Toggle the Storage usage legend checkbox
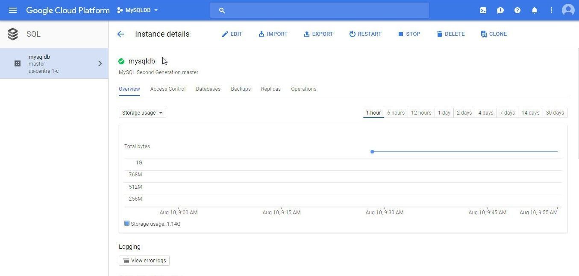Viewport: 579px width, 276px height. pyautogui.click(x=126, y=223)
